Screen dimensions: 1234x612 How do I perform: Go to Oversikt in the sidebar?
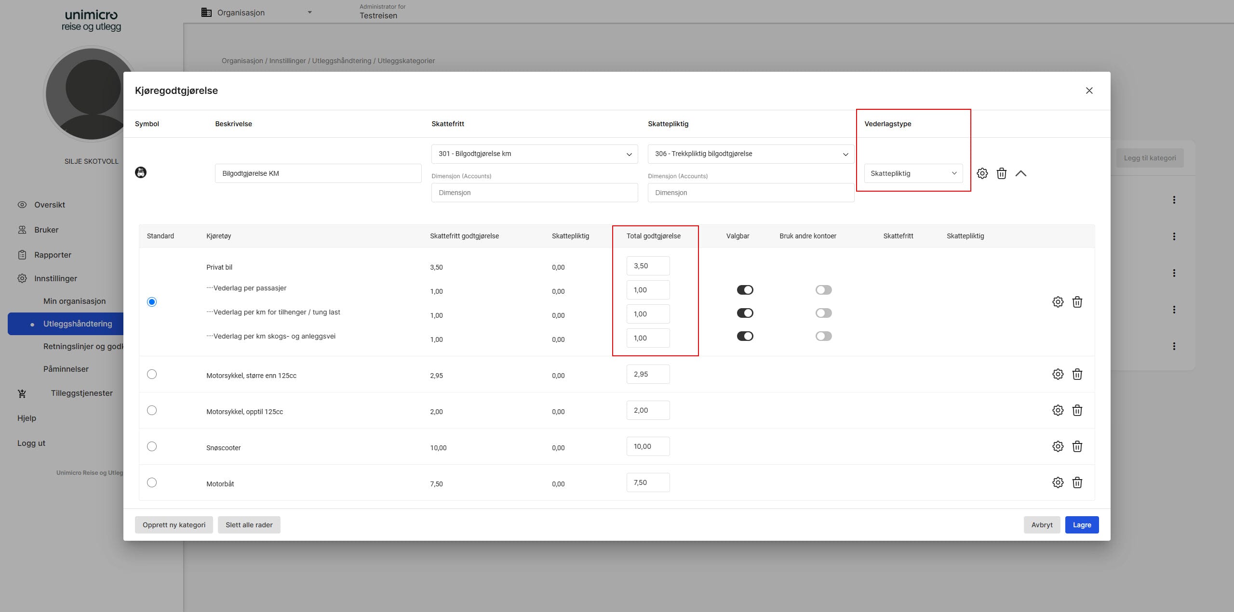point(49,205)
